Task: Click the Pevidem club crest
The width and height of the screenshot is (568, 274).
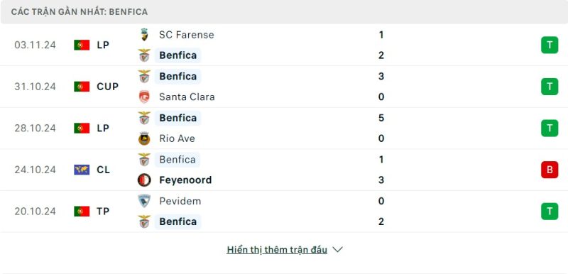Action: (x=144, y=201)
